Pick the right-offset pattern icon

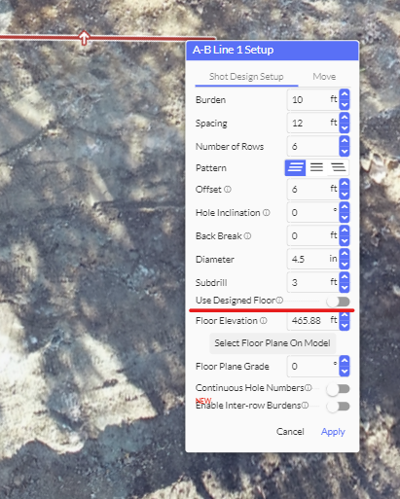tap(338, 167)
